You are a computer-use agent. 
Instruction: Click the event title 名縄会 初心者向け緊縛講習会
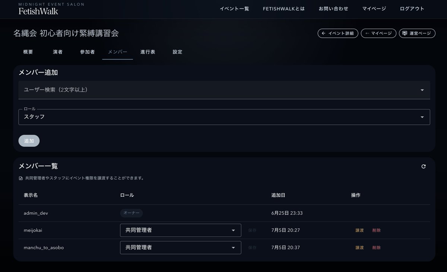(x=66, y=33)
